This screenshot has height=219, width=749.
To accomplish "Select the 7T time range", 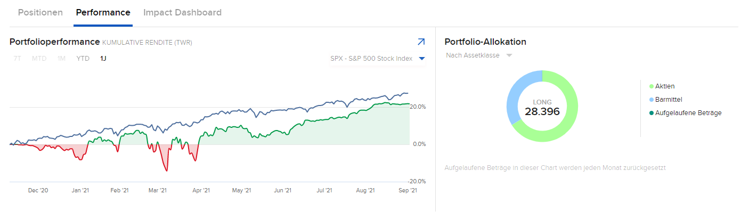I will 18,59.
